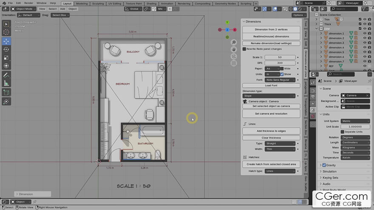Open the Dimension type Slope dropdown
Viewport: 374px width, 210px height.
(269, 96)
